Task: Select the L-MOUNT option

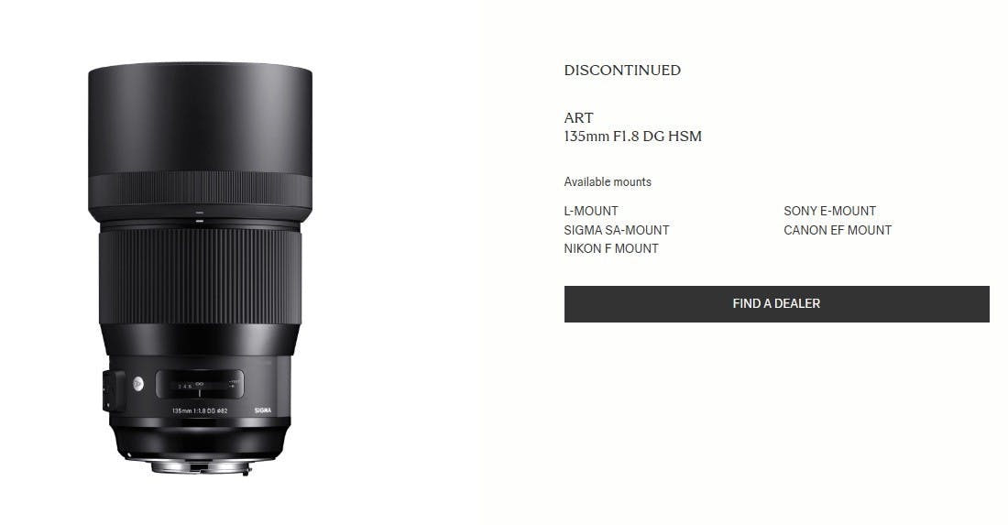Action: (591, 211)
